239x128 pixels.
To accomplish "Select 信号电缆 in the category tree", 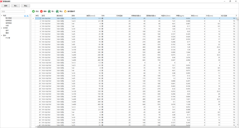I will pyautogui.click(x=9, y=23).
